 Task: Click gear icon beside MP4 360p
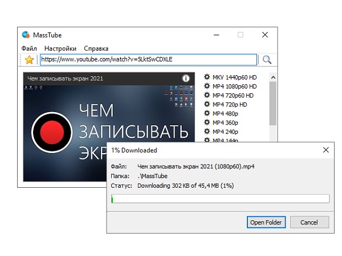pyautogui.click(x=207, y=122)
